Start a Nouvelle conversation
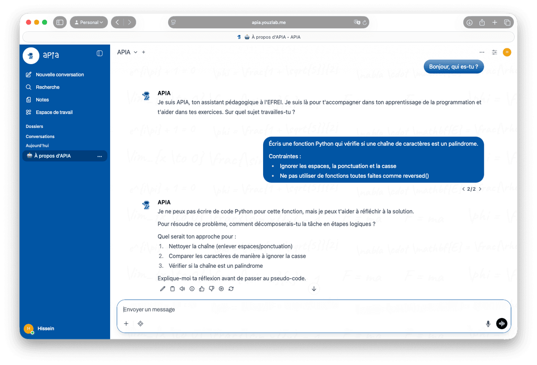Viewport: 537px width, 365px height. pos(60,74)
